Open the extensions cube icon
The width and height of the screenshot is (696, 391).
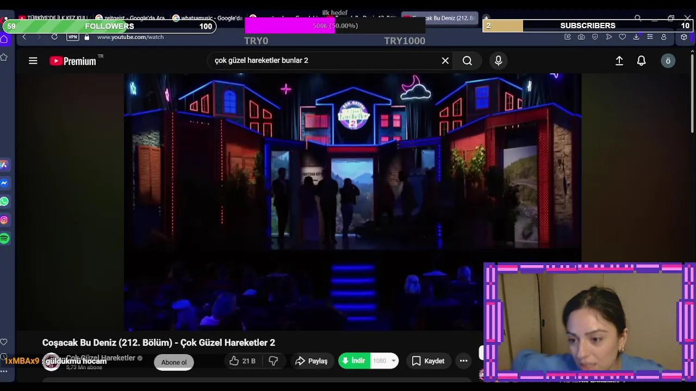point(684,37)
